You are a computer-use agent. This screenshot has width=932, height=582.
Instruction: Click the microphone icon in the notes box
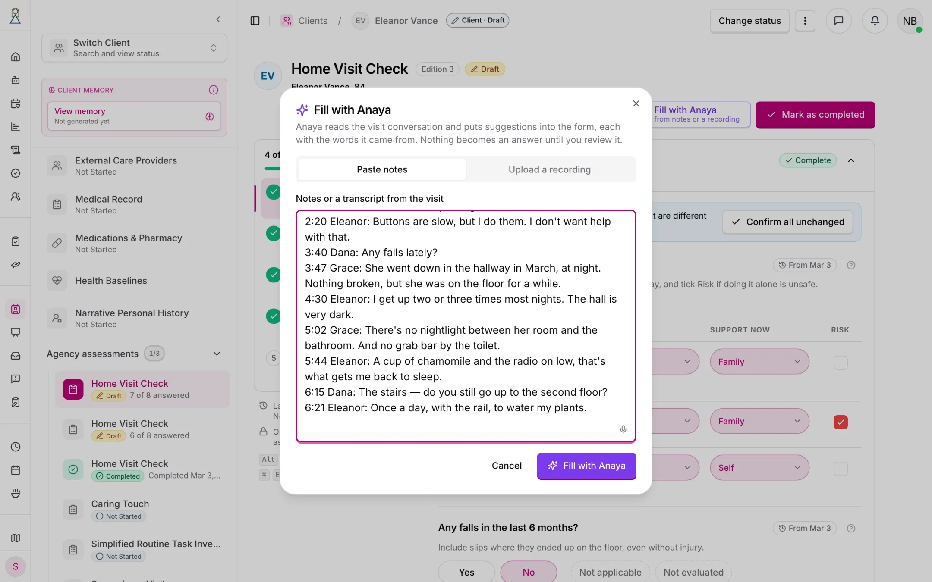click(x=623, y=429)
